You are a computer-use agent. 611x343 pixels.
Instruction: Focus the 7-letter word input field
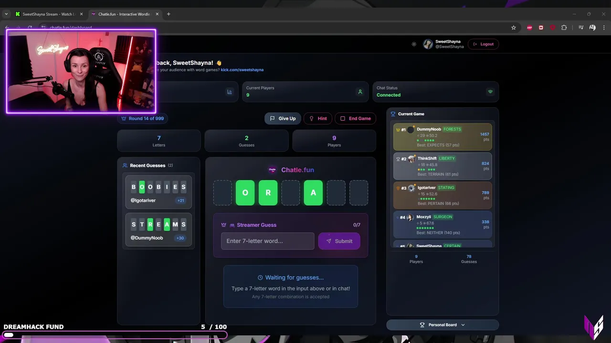tap(267, 241)
